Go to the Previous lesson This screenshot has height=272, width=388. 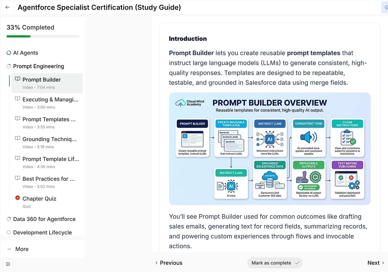click(x=169, y=263)
